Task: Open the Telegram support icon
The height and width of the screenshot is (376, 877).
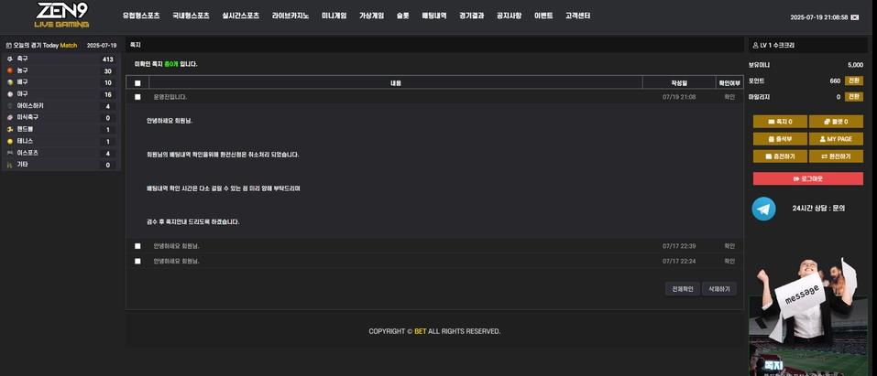Action: tap(763, 209)
